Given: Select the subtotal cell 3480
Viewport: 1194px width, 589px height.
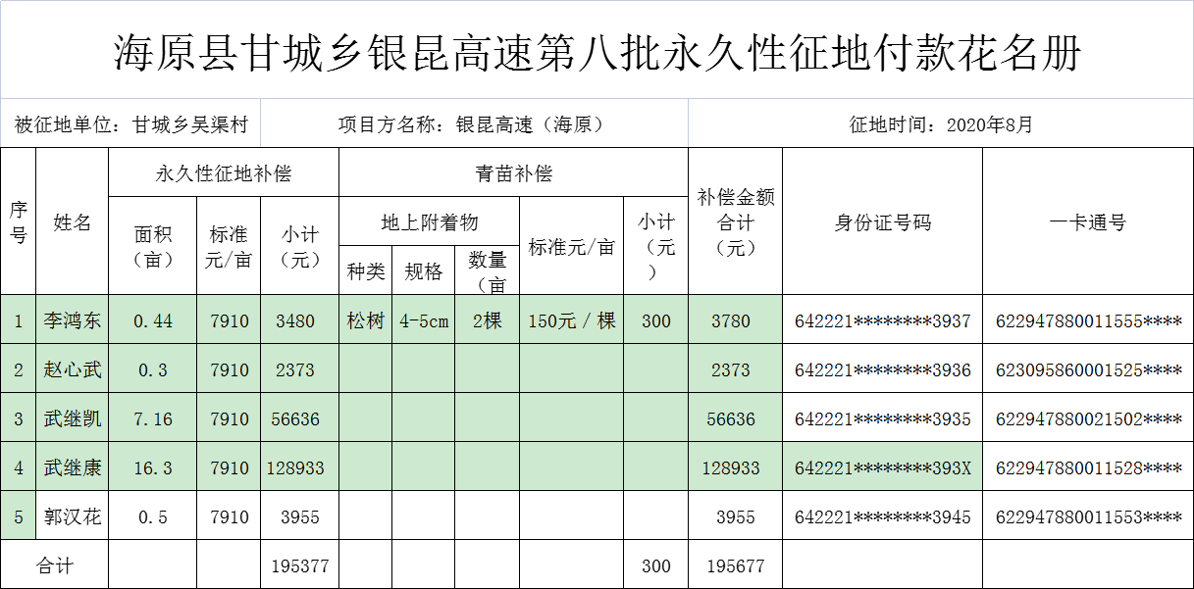Looking at the screenshot, I should (x=295, y=320).
